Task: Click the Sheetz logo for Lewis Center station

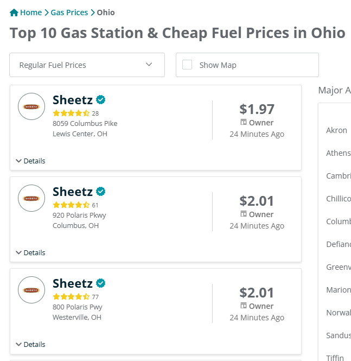Action: click(x=31, y=106)
